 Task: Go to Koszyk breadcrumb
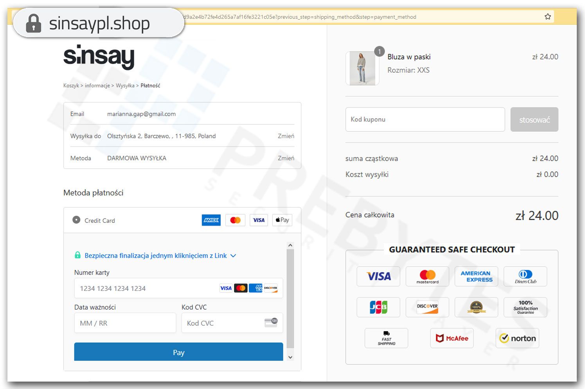tap(71, 86)
